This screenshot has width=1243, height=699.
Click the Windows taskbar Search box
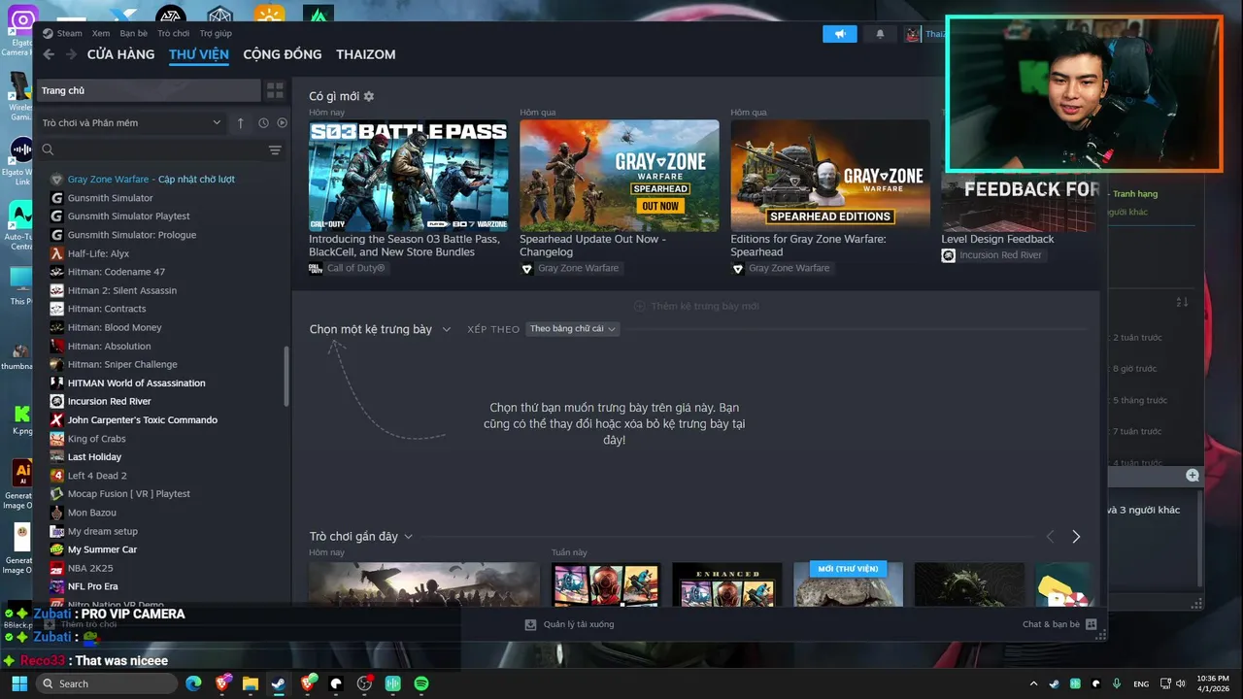106,683
